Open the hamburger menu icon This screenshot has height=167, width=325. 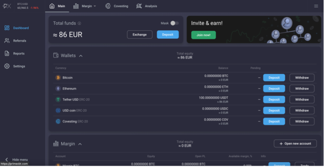tap(317, 6)
